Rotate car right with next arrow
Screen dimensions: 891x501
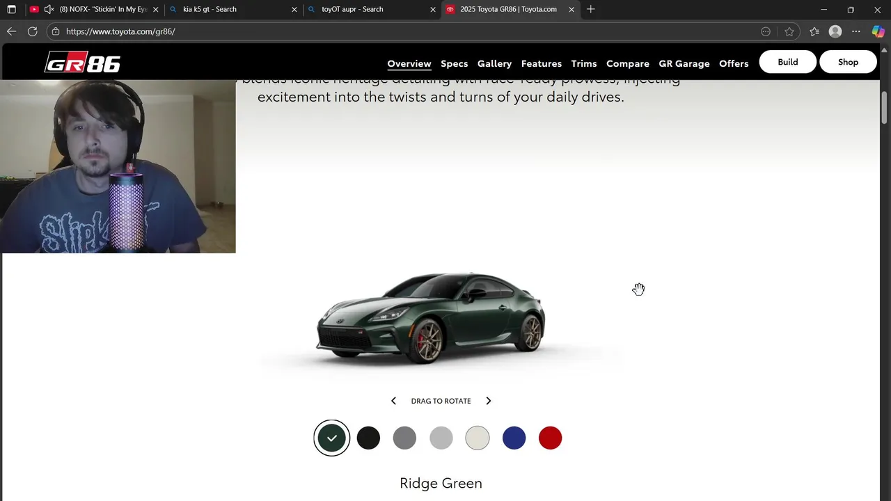[488, 401]
